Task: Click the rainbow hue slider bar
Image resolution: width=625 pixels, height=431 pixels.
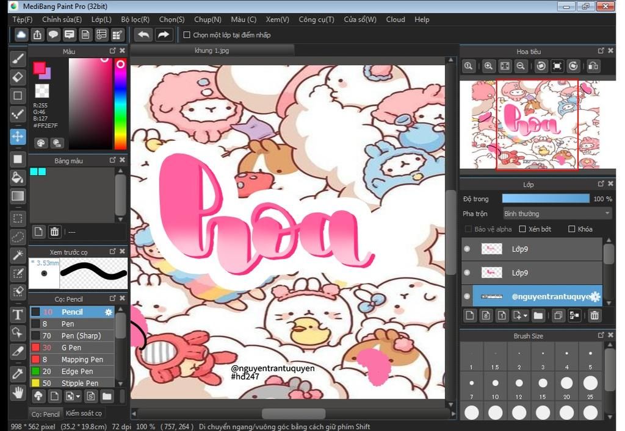Action: click(120, 104)
